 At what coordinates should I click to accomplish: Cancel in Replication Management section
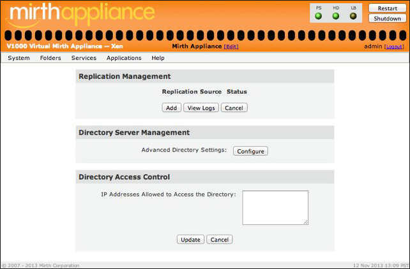point(234,108)
